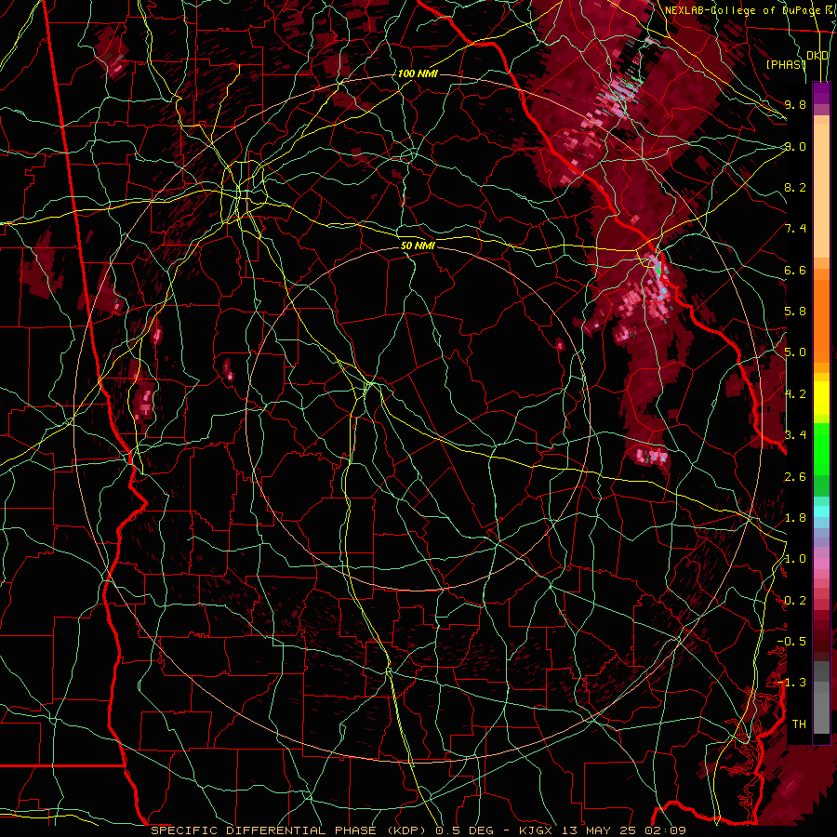Click the 1.0 color scale value
This screenshot has width=837, height=837.
pos(795,559)
